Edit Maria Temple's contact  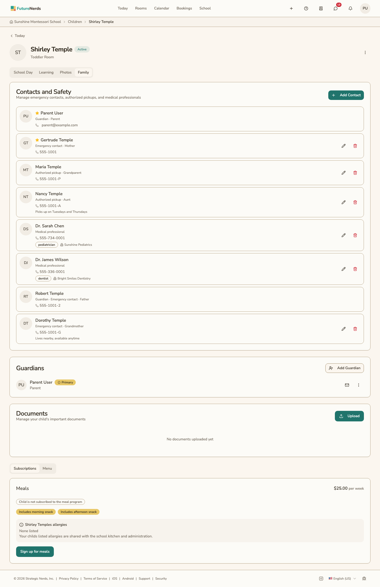point(344,173)
